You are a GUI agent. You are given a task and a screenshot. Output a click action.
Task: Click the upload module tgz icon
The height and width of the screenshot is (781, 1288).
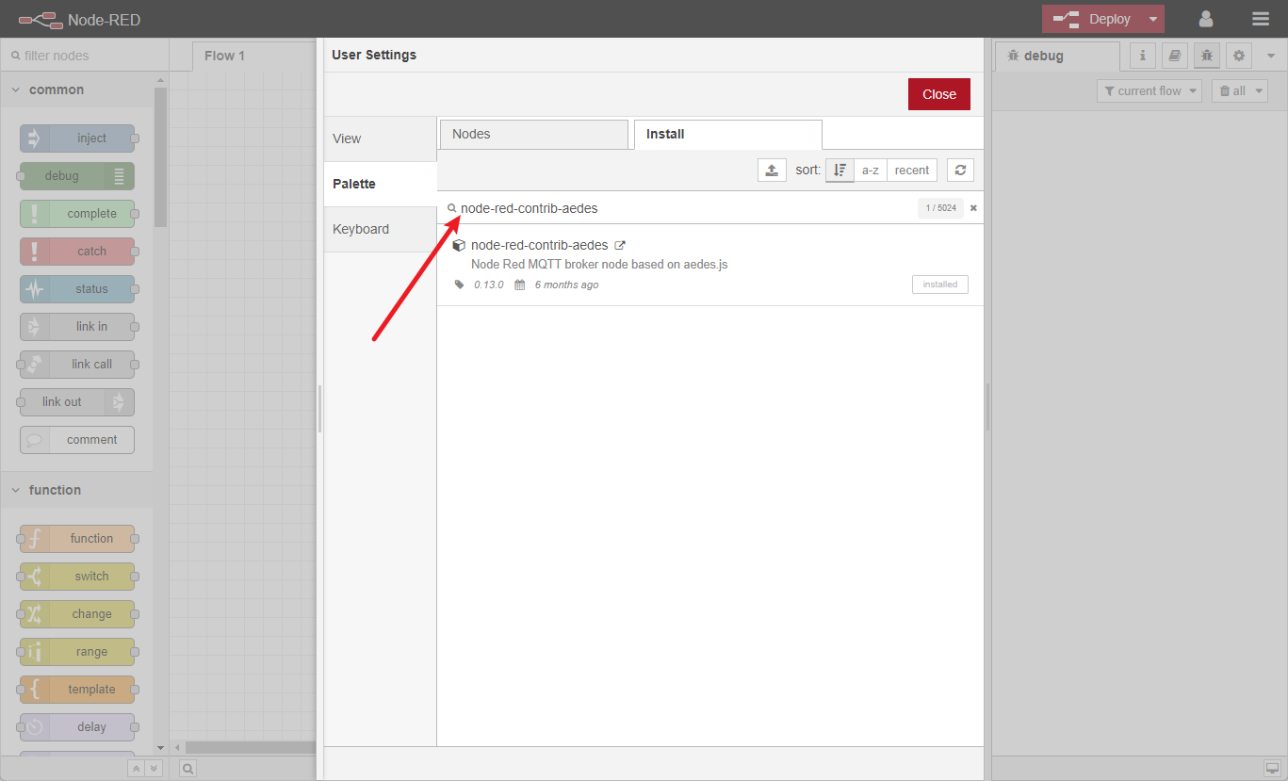pos(772,171)
